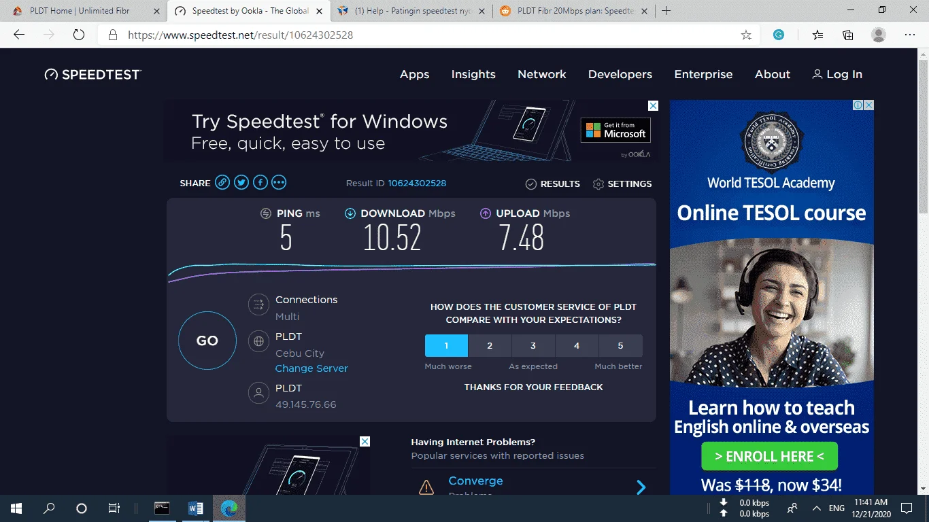
Task: Click the ENROLL HERE button
Action: 769,457
